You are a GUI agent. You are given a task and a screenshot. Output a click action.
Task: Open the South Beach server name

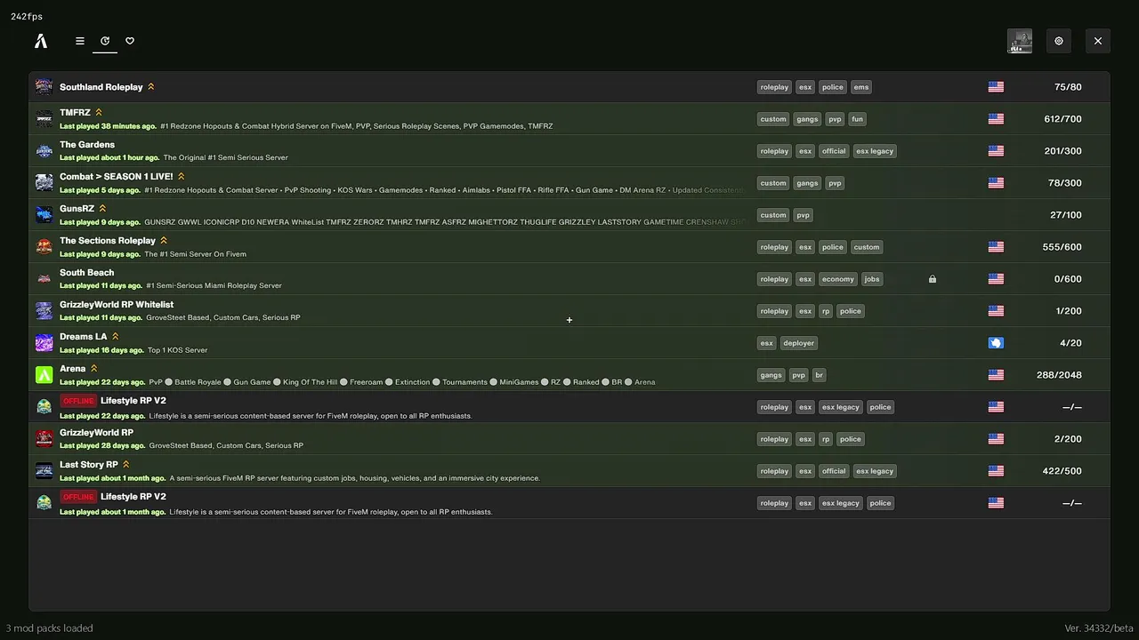pos(87,273)
